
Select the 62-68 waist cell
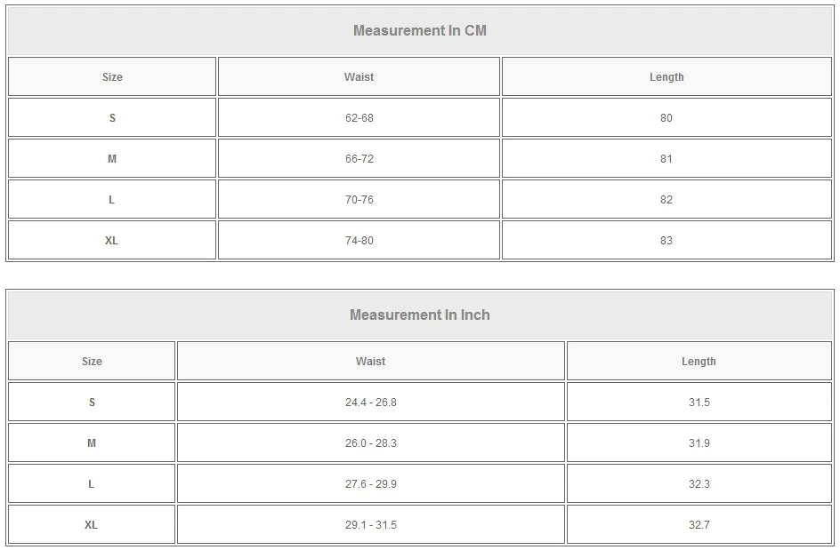[x=359, y=118]
